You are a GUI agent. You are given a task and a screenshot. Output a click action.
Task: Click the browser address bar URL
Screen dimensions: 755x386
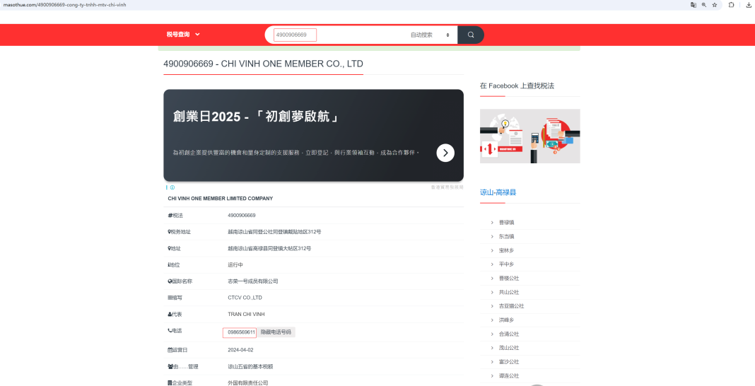click(x=64, y=5)
